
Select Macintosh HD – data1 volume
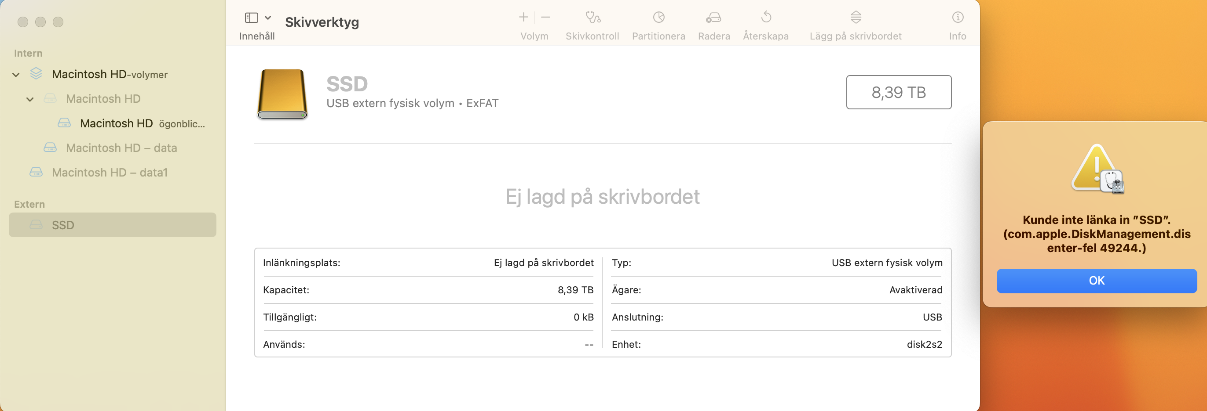point(110,173)
